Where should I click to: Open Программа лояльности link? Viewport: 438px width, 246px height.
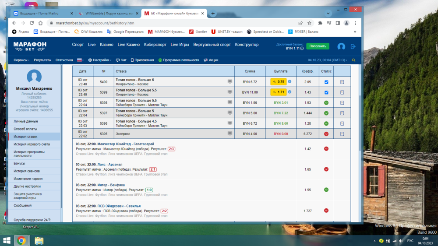(179, 60)
